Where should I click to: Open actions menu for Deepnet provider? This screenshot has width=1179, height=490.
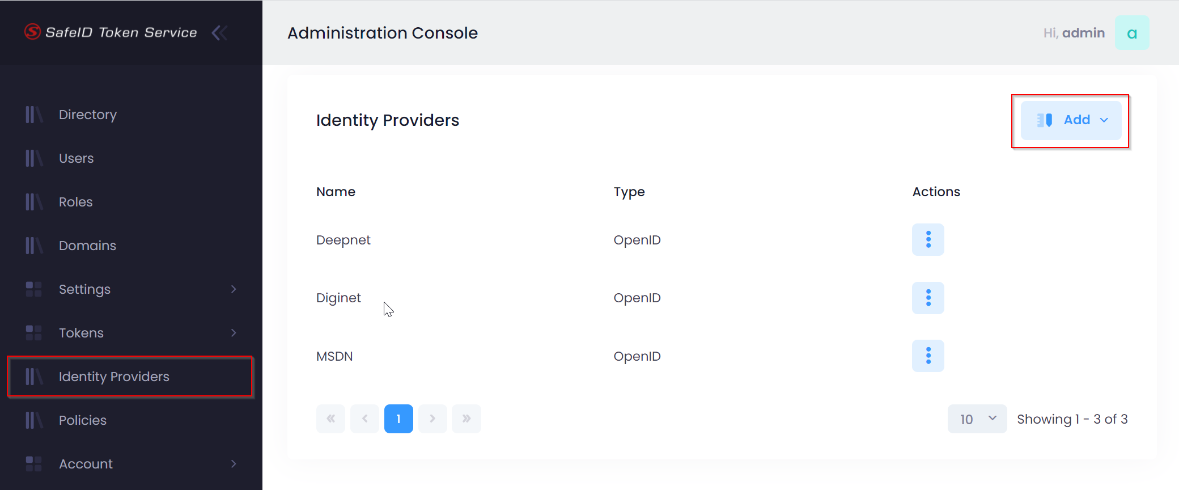coord(928,239)
